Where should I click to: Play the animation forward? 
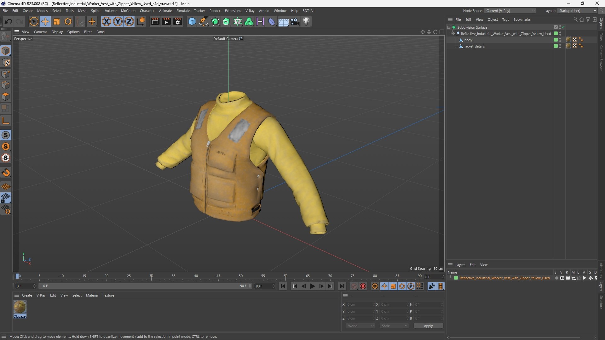point(312,286)
